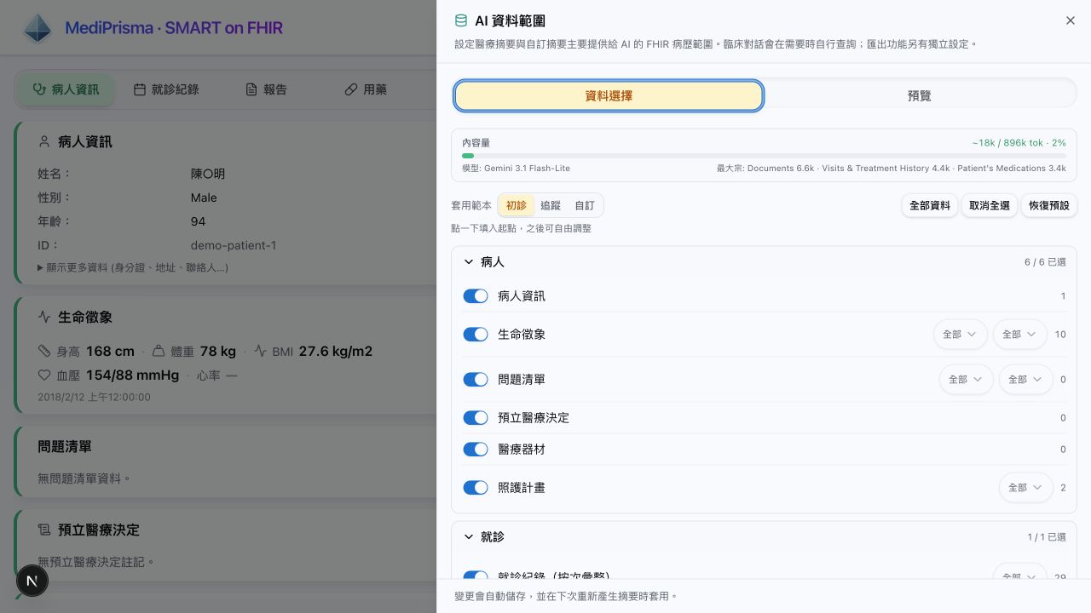Disable the 照護計畫 toggle
Viewport: 1091px width, 613px height.
pyautogui.click(x=476, y=488)
